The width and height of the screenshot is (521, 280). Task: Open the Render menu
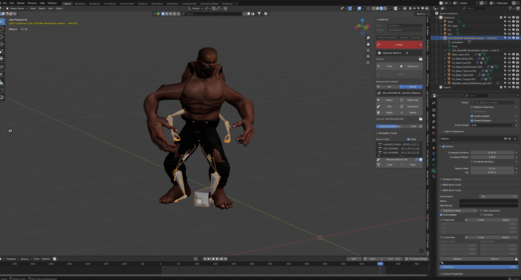[x=21, y=3]
